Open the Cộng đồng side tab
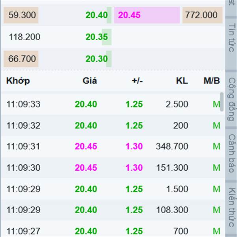Image resolution: width=237 pixels, height=237 pixels. coord(231,99)
